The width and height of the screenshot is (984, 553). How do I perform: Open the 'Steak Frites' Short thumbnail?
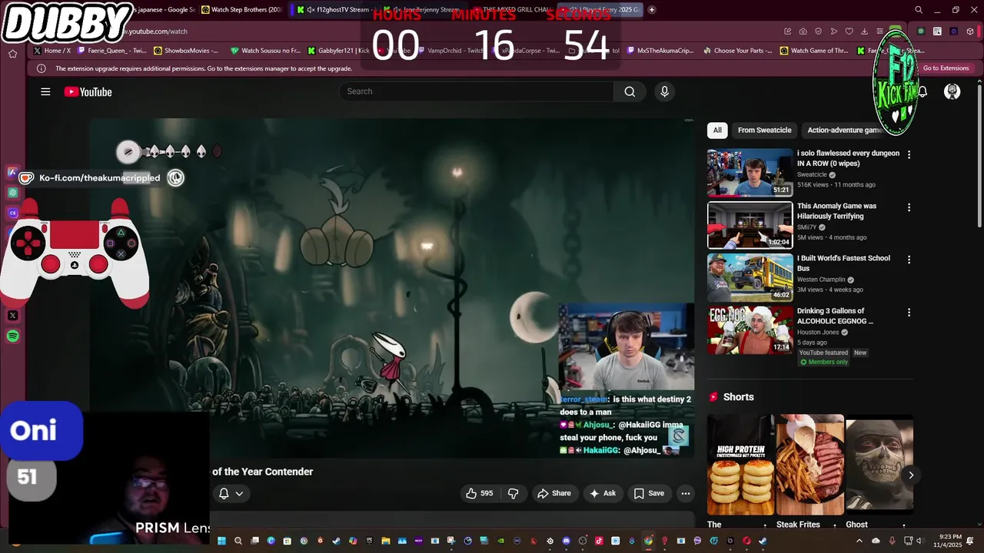tap(809, 465)
